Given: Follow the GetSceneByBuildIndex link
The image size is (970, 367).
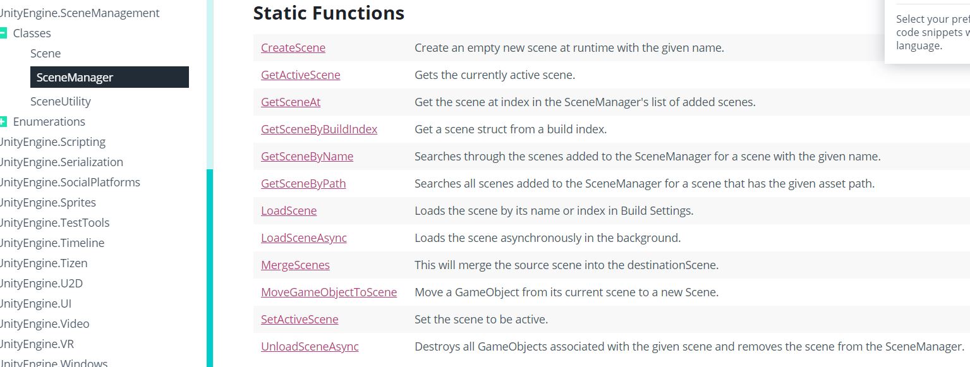Looking at the screenshot, I should (x=319, y=129).
